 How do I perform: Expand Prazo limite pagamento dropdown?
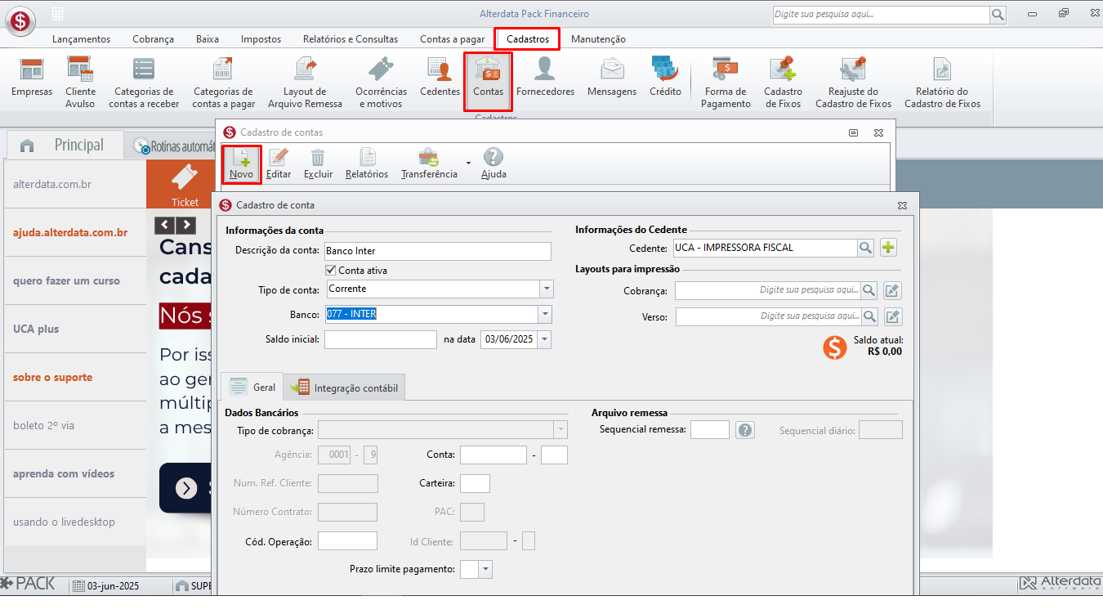coord(485,569)
